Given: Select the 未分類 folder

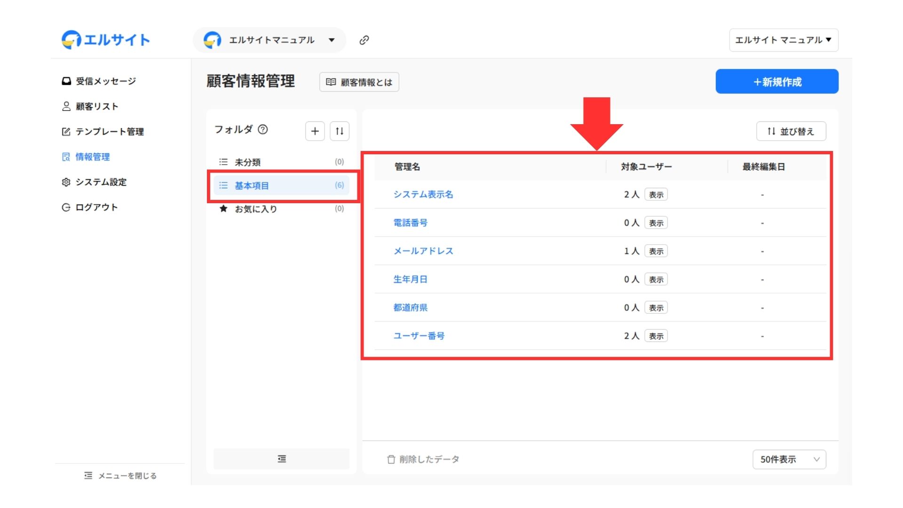Looking at the screenshot, I should pyautogui.click(x=247, y=162).
